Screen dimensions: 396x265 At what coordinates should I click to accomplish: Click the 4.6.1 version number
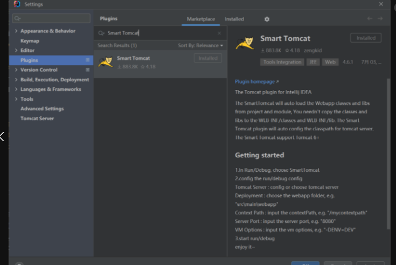click(x=348, y=62)
